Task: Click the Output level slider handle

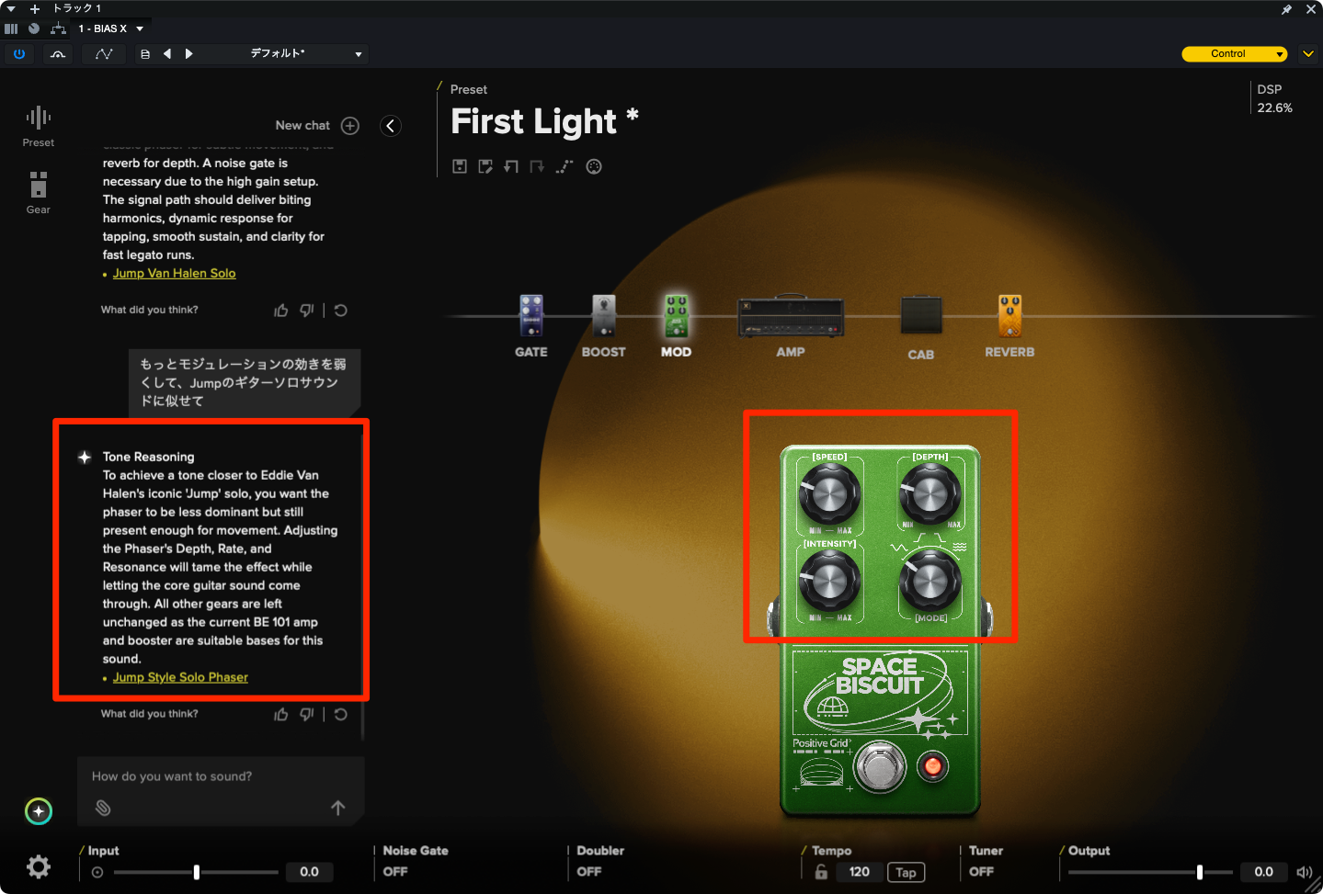Action: pyautogui.click(x=1199, y=872)
